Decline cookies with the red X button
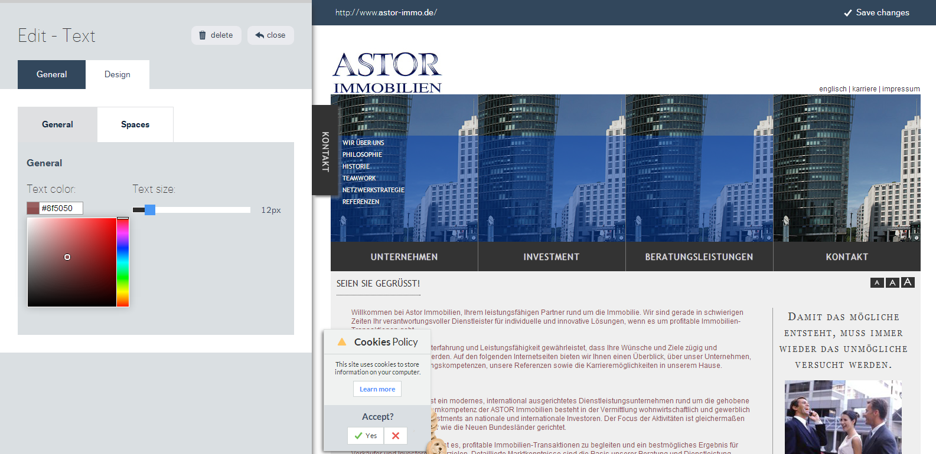The width and height of the screenshot is (936, 454). (396, 436)
